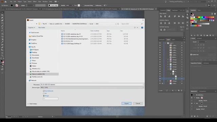Open the Object menu
The image size is (217, 122).
pos(20,1)
